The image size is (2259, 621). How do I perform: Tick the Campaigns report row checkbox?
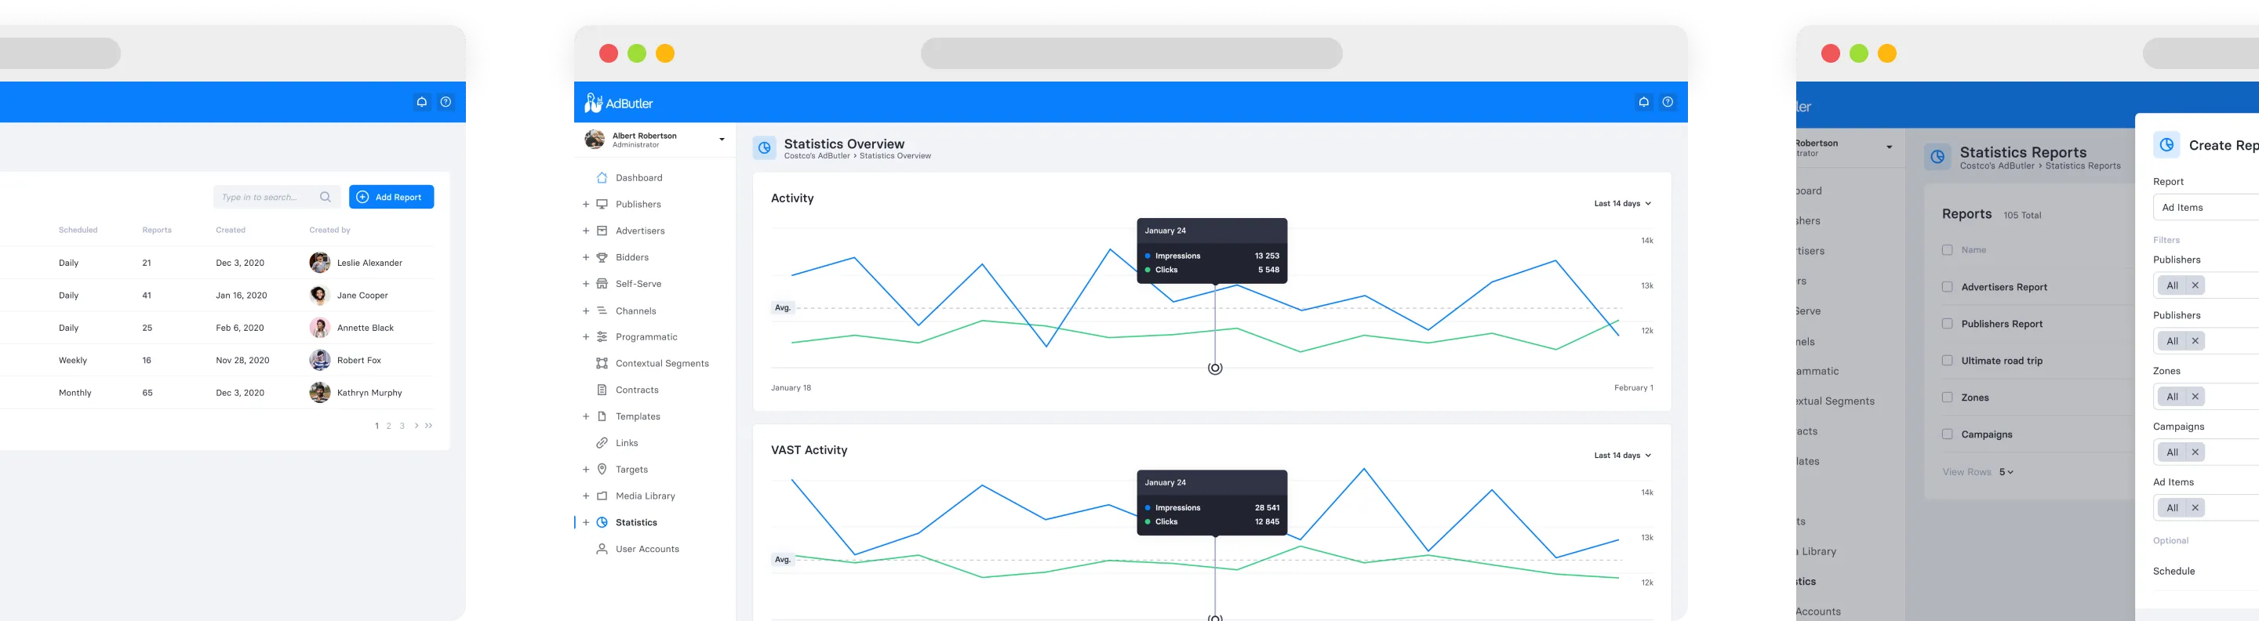click(1947, 434)
